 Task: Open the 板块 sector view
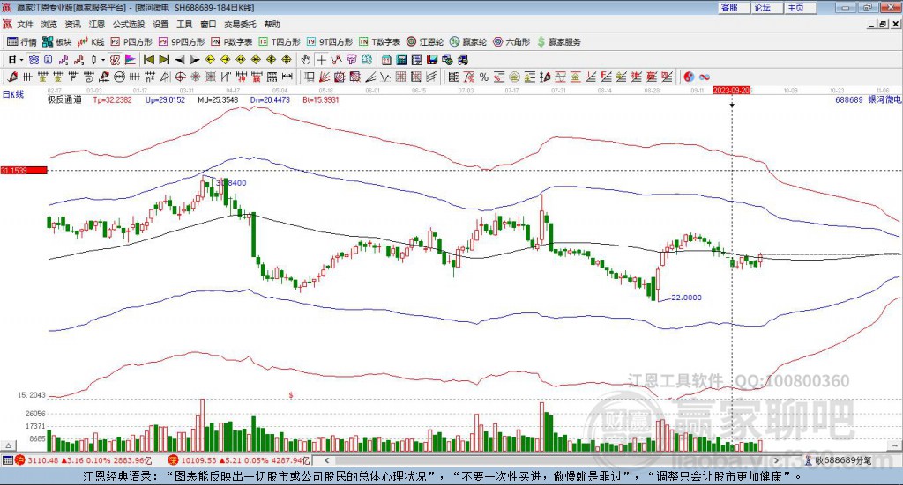57,42
